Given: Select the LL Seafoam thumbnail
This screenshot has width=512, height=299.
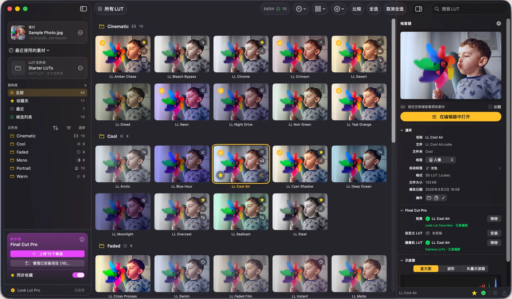Looking at the screenshot, I should [x=241, y=211].
